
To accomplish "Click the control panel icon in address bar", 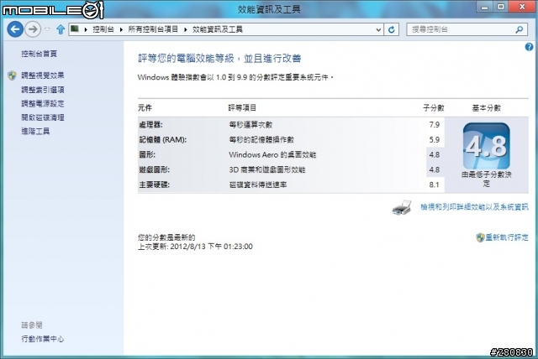I will click(75, 29).
